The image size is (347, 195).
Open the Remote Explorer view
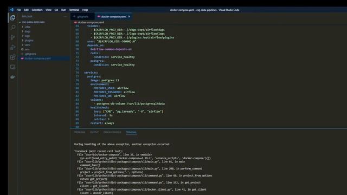12,67
